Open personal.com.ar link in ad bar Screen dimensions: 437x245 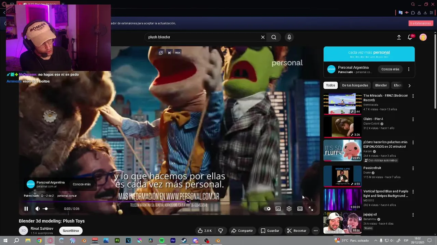(67, 196)
